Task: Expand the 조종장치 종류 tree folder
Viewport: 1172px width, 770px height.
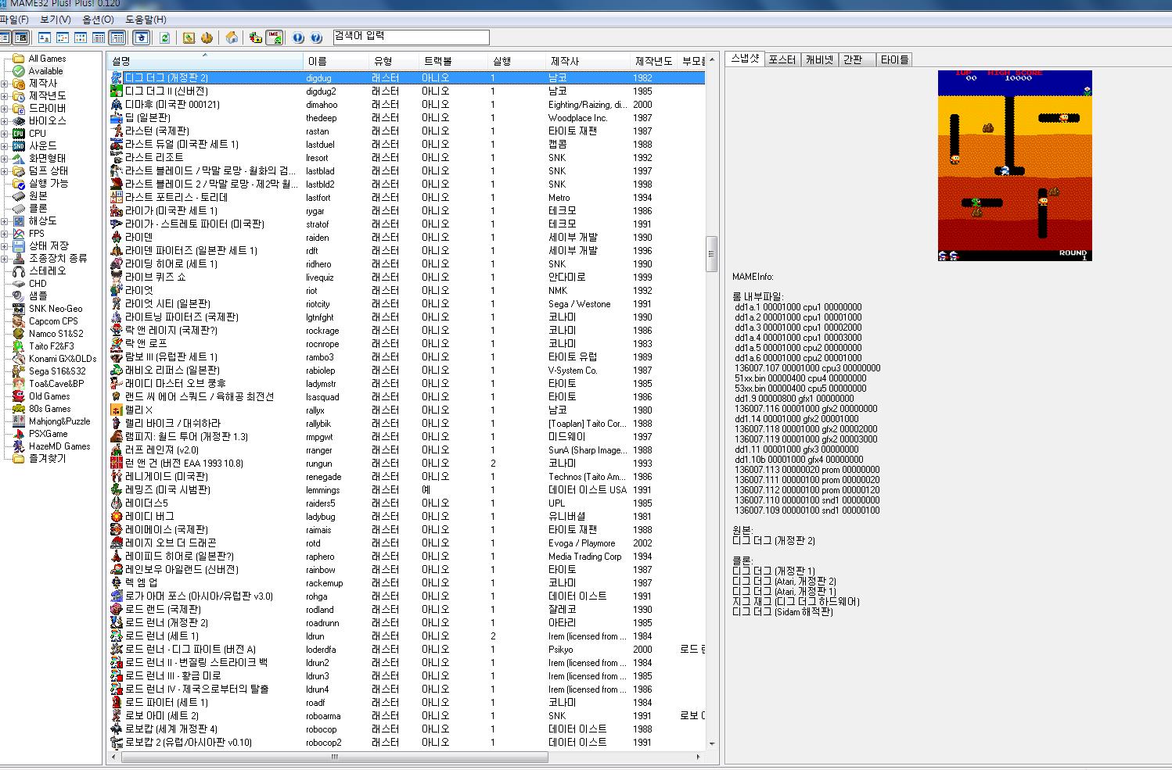Action: tap(5, 259)
